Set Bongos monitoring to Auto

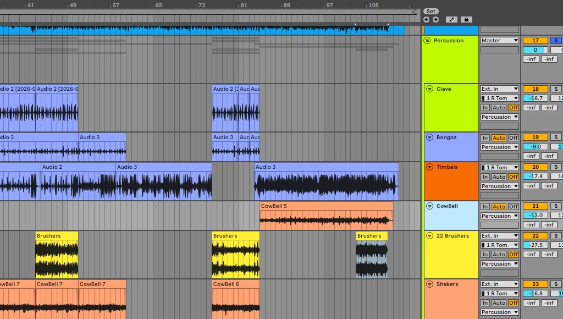(499, 137)
